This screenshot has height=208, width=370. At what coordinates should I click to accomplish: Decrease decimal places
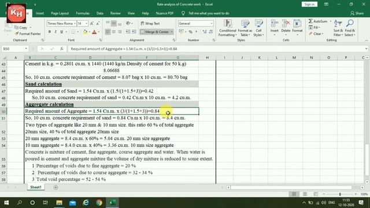[x=210, y=32]
